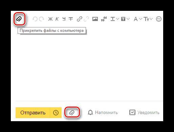Expand the font size dropdown (Тт)

point(148,19)
